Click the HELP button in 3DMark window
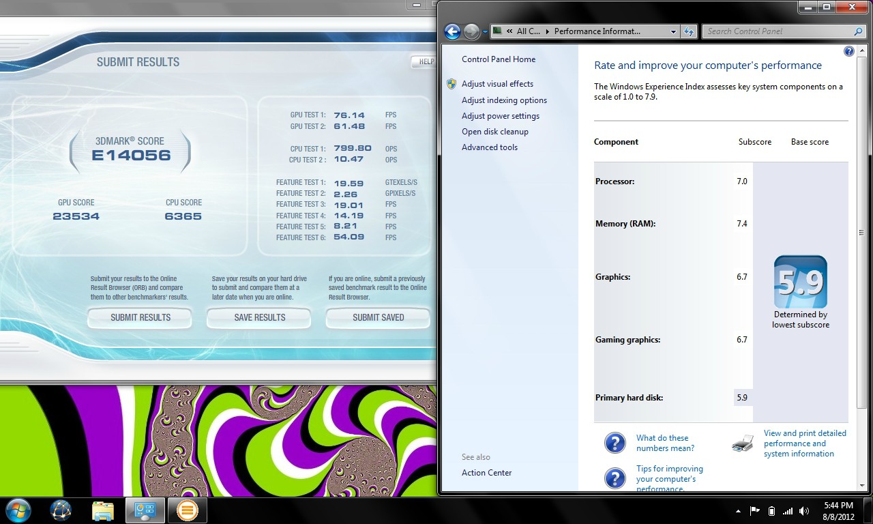 click(x=424, y=61)
